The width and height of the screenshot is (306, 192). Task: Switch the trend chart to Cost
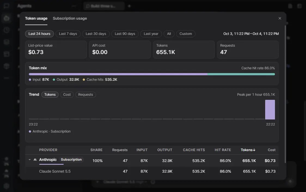(67, 94)
